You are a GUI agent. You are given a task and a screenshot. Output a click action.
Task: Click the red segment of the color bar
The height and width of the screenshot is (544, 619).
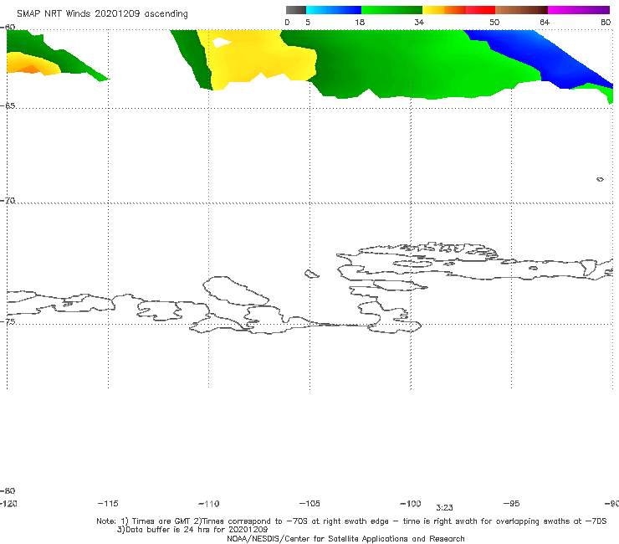[x=480, y=10]
